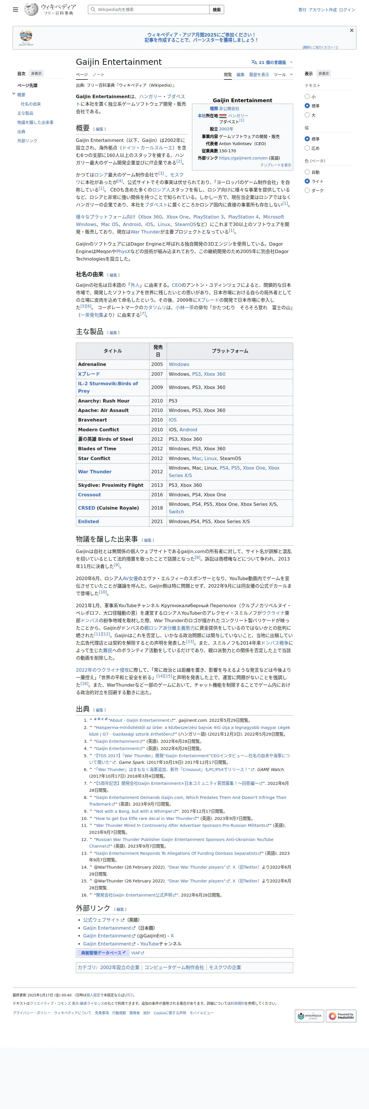The image size is (369, 1109).
Task: Open category コンピュータゲーム制作会社
Action: (x=174, y=967)
